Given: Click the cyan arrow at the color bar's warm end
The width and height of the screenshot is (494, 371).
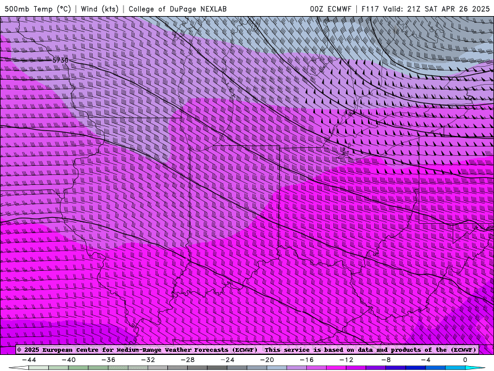Looking at the screenshot, I should pos(475,368).
